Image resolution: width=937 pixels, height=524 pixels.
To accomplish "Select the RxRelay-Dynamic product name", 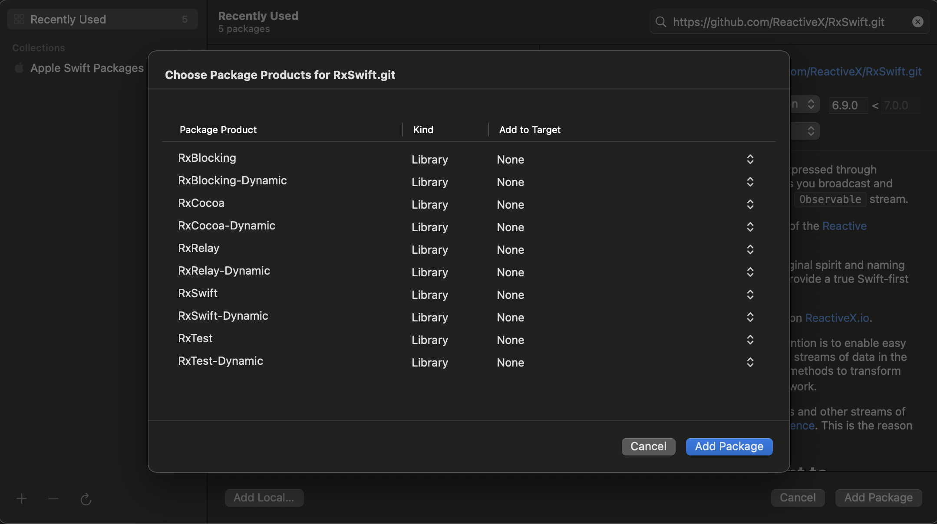I will [224, 271].
